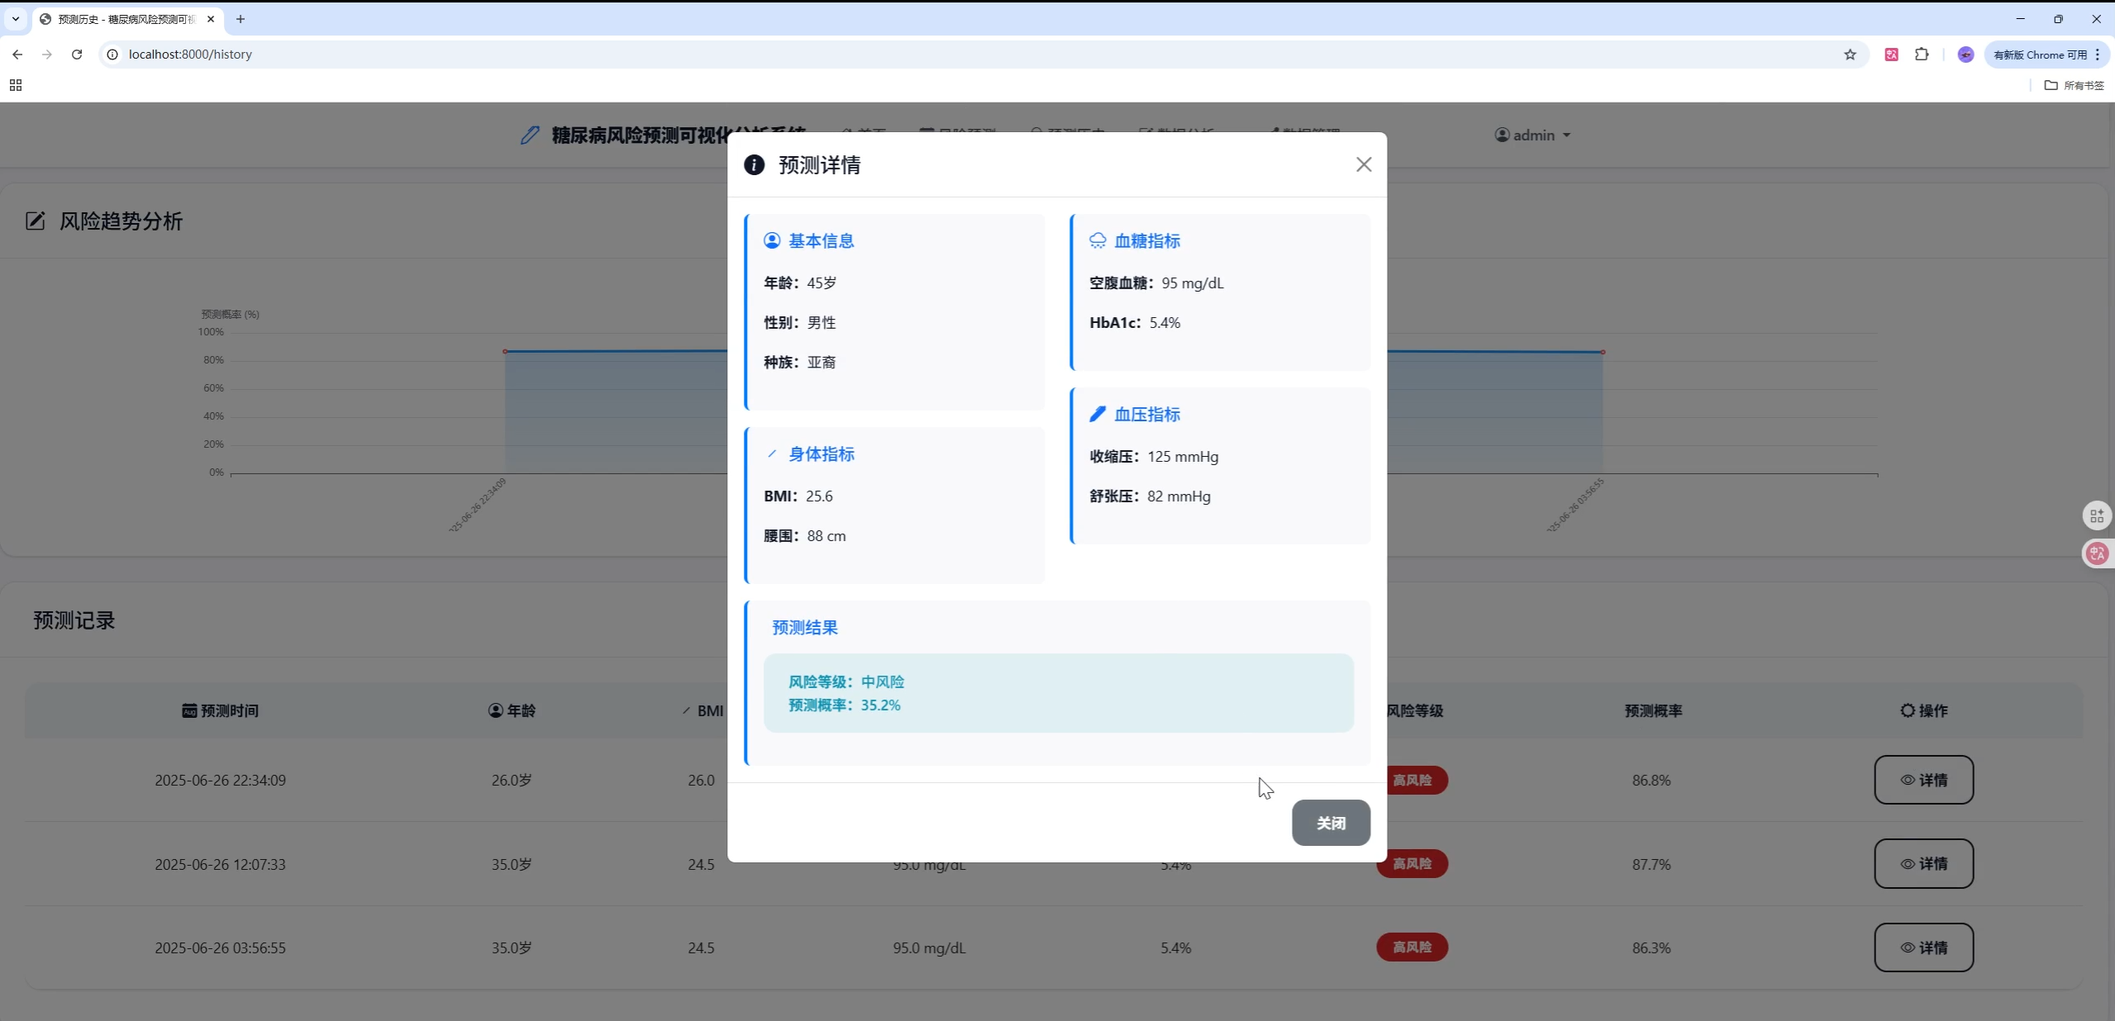Click the edit icon beside 风险趋势分析
Screen dimensions: 2115x1021
pyautogui.click(x=35, y=221)
